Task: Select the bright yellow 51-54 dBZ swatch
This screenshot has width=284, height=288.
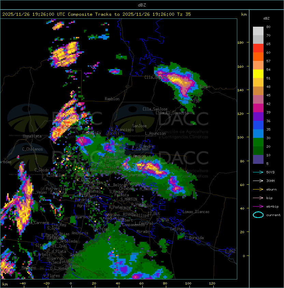Action: (x=258, y=74)
